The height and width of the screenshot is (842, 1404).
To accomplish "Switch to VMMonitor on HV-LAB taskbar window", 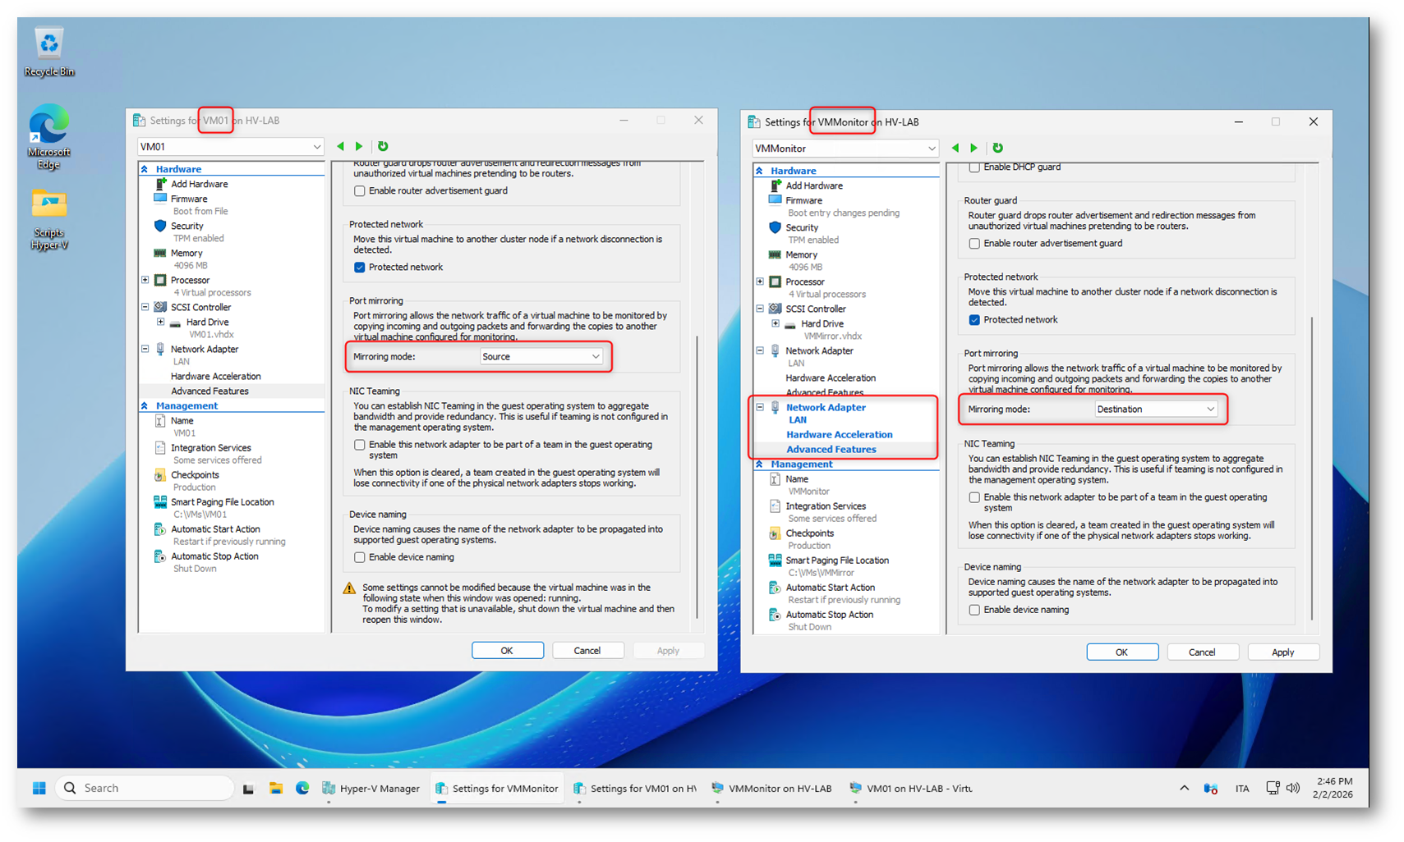I will (x=772, y=788).
